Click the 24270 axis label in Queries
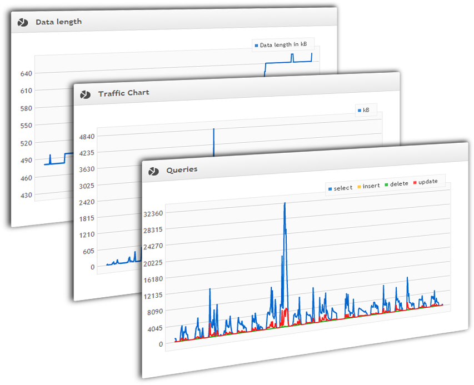The height and width of the screenshot is (385, 474). (x=153, y=247)
